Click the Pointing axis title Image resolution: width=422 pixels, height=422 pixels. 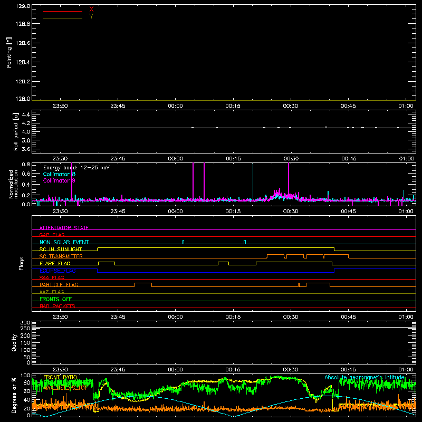click(x=9, y=52)
